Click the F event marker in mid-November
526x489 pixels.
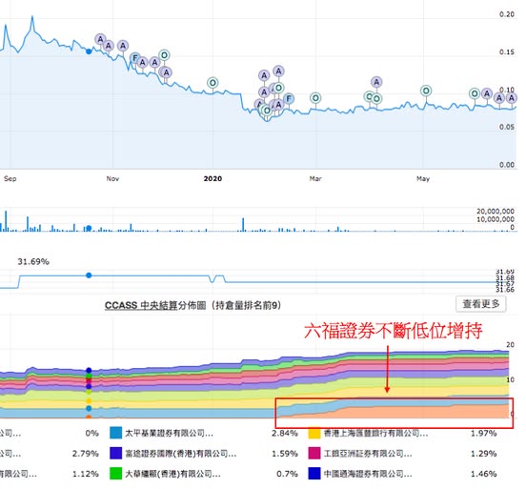pyautogui.click(x=135, y=58)
